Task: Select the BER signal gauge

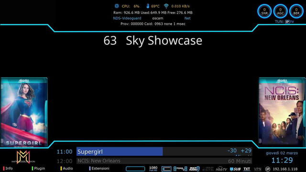Action: click(296, 11)
